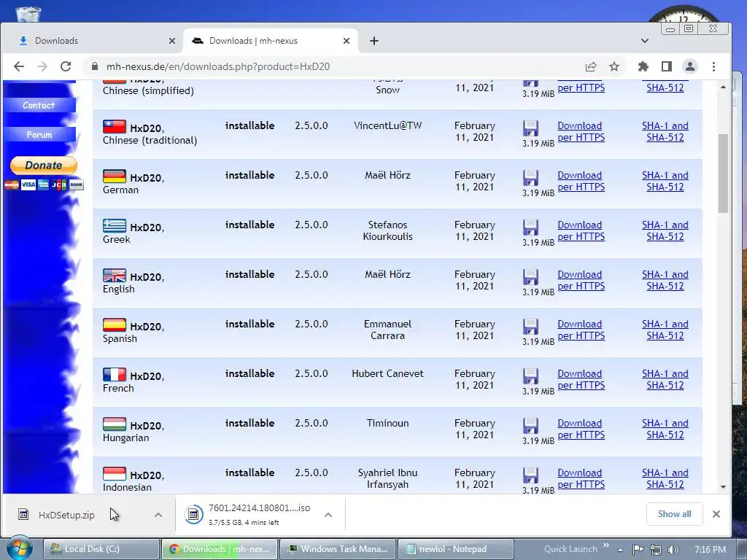The height and width of the screenshot is (560, 747).
Task: Open SHA-1 and SHA-512 for Hungarian
Action: [665, 429]
